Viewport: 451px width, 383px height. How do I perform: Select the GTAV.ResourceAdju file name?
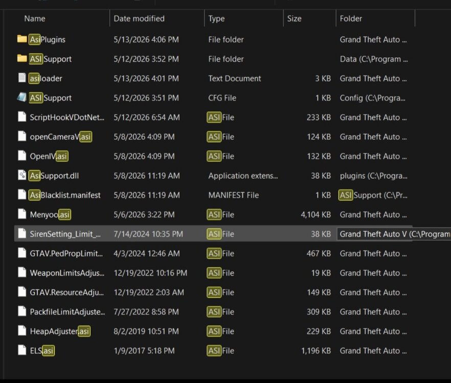pyautogui.click(x=66, y=292)
